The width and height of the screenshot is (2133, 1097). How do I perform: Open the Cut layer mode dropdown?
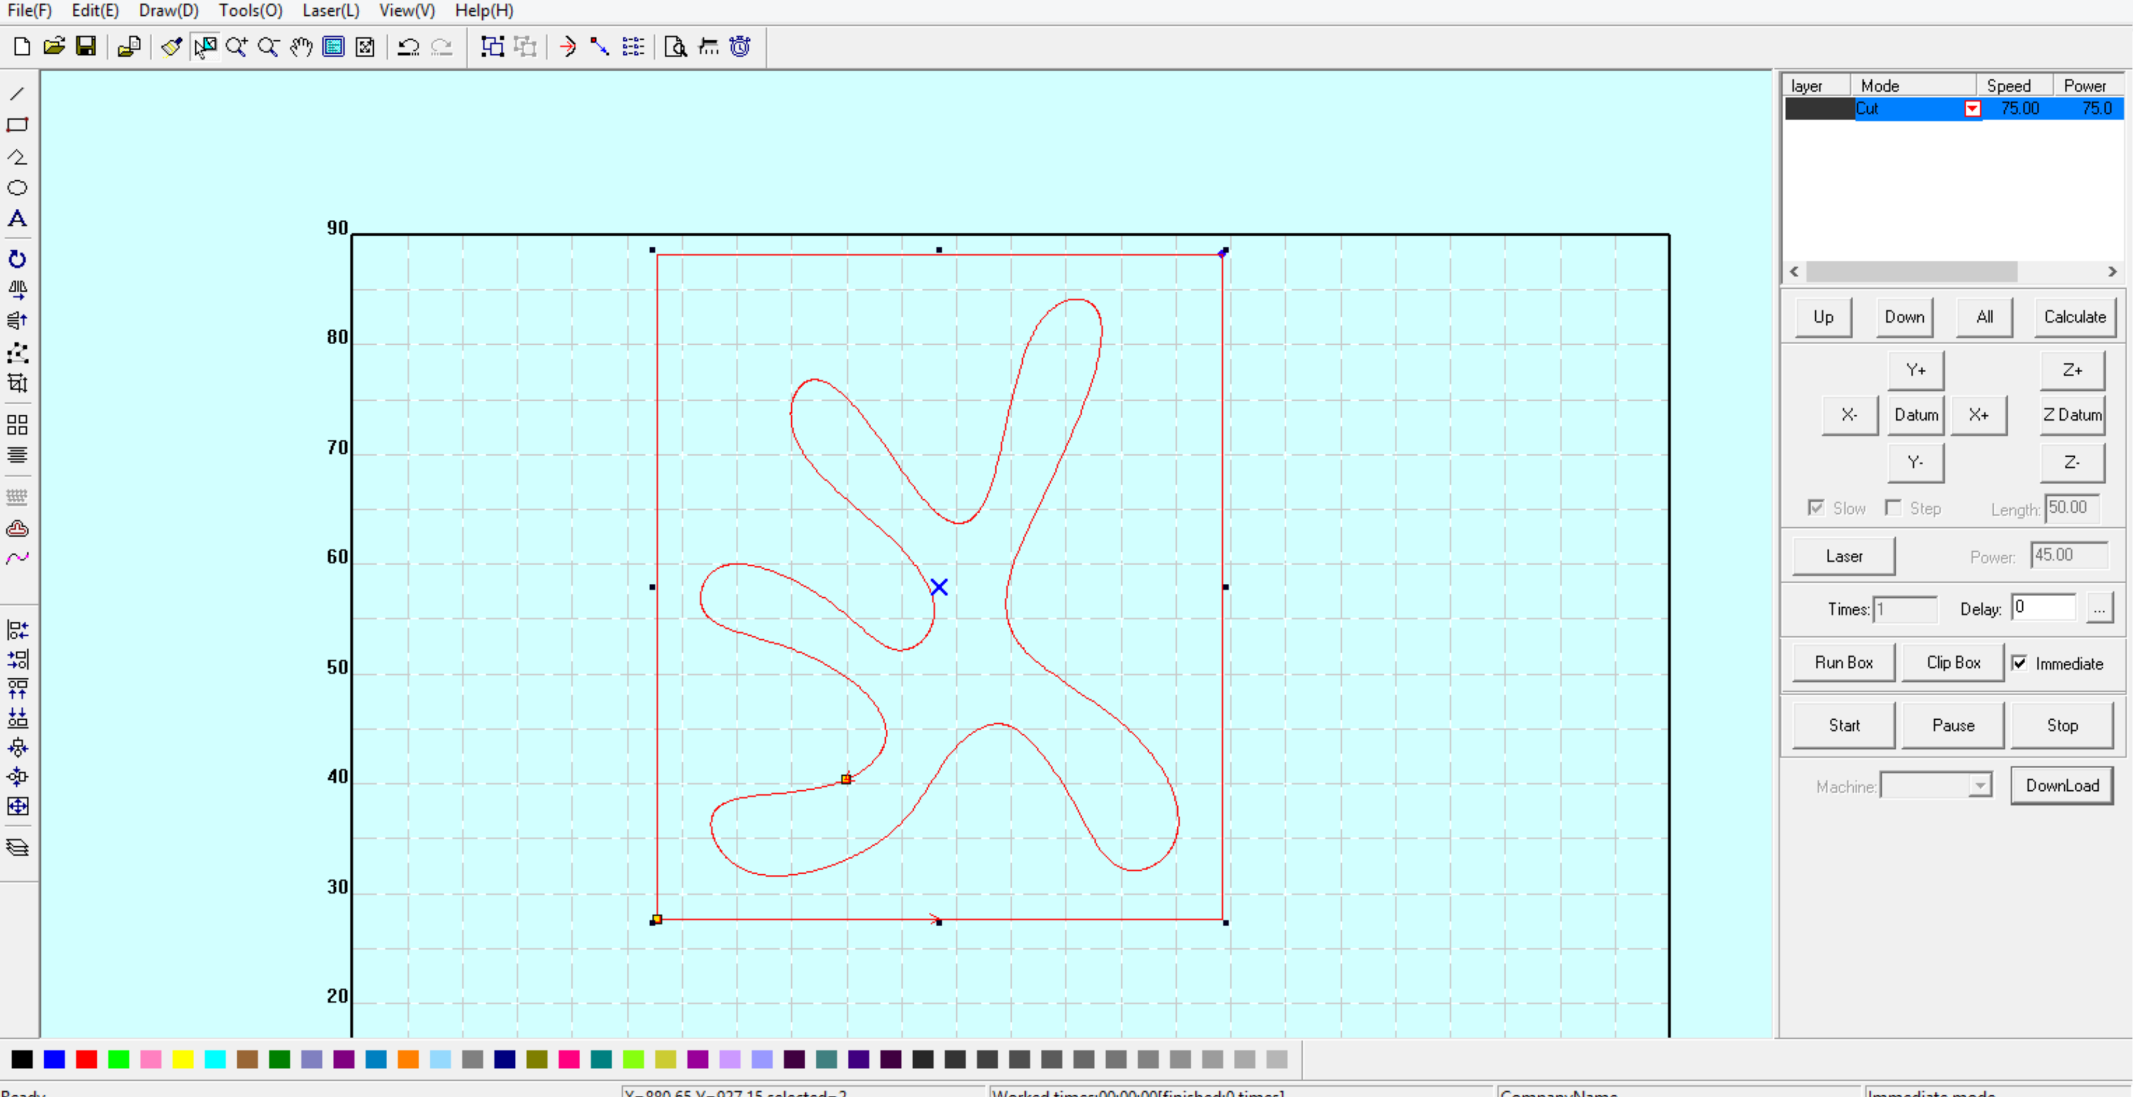[1972, 107]
